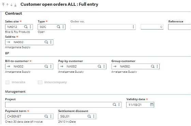The width and height of the screenshot is (191, 126).
Task: Toggle the Intercompany checkbox
Action: pyautogui.click(x=40, y=82)
